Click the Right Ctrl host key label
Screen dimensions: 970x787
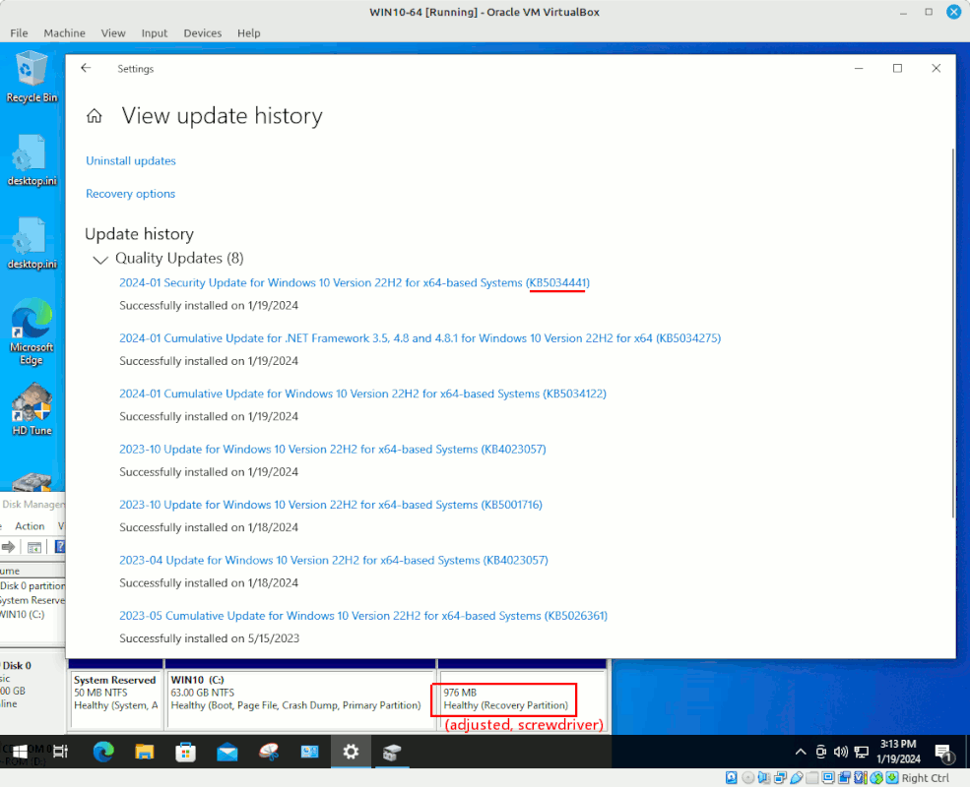[x=926, y=778]
